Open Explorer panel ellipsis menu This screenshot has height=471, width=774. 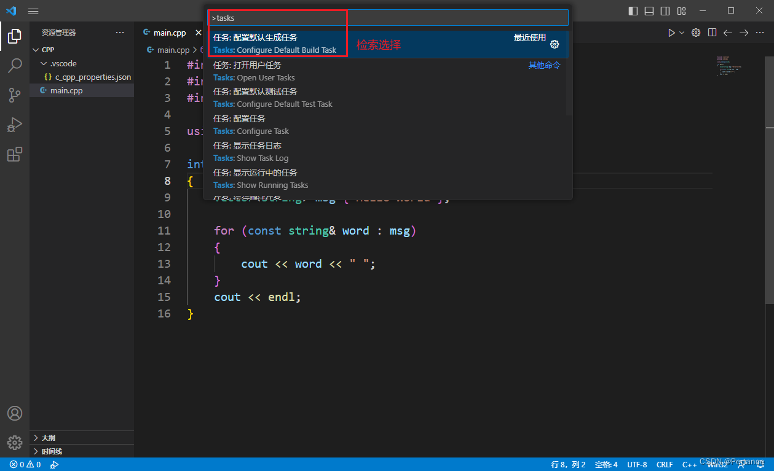pyautogui.click(x=120, y=33)
